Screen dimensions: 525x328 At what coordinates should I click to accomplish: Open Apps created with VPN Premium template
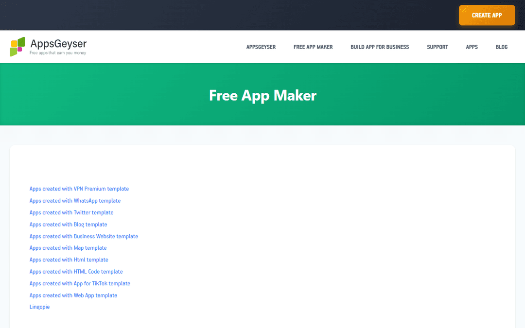79,189
